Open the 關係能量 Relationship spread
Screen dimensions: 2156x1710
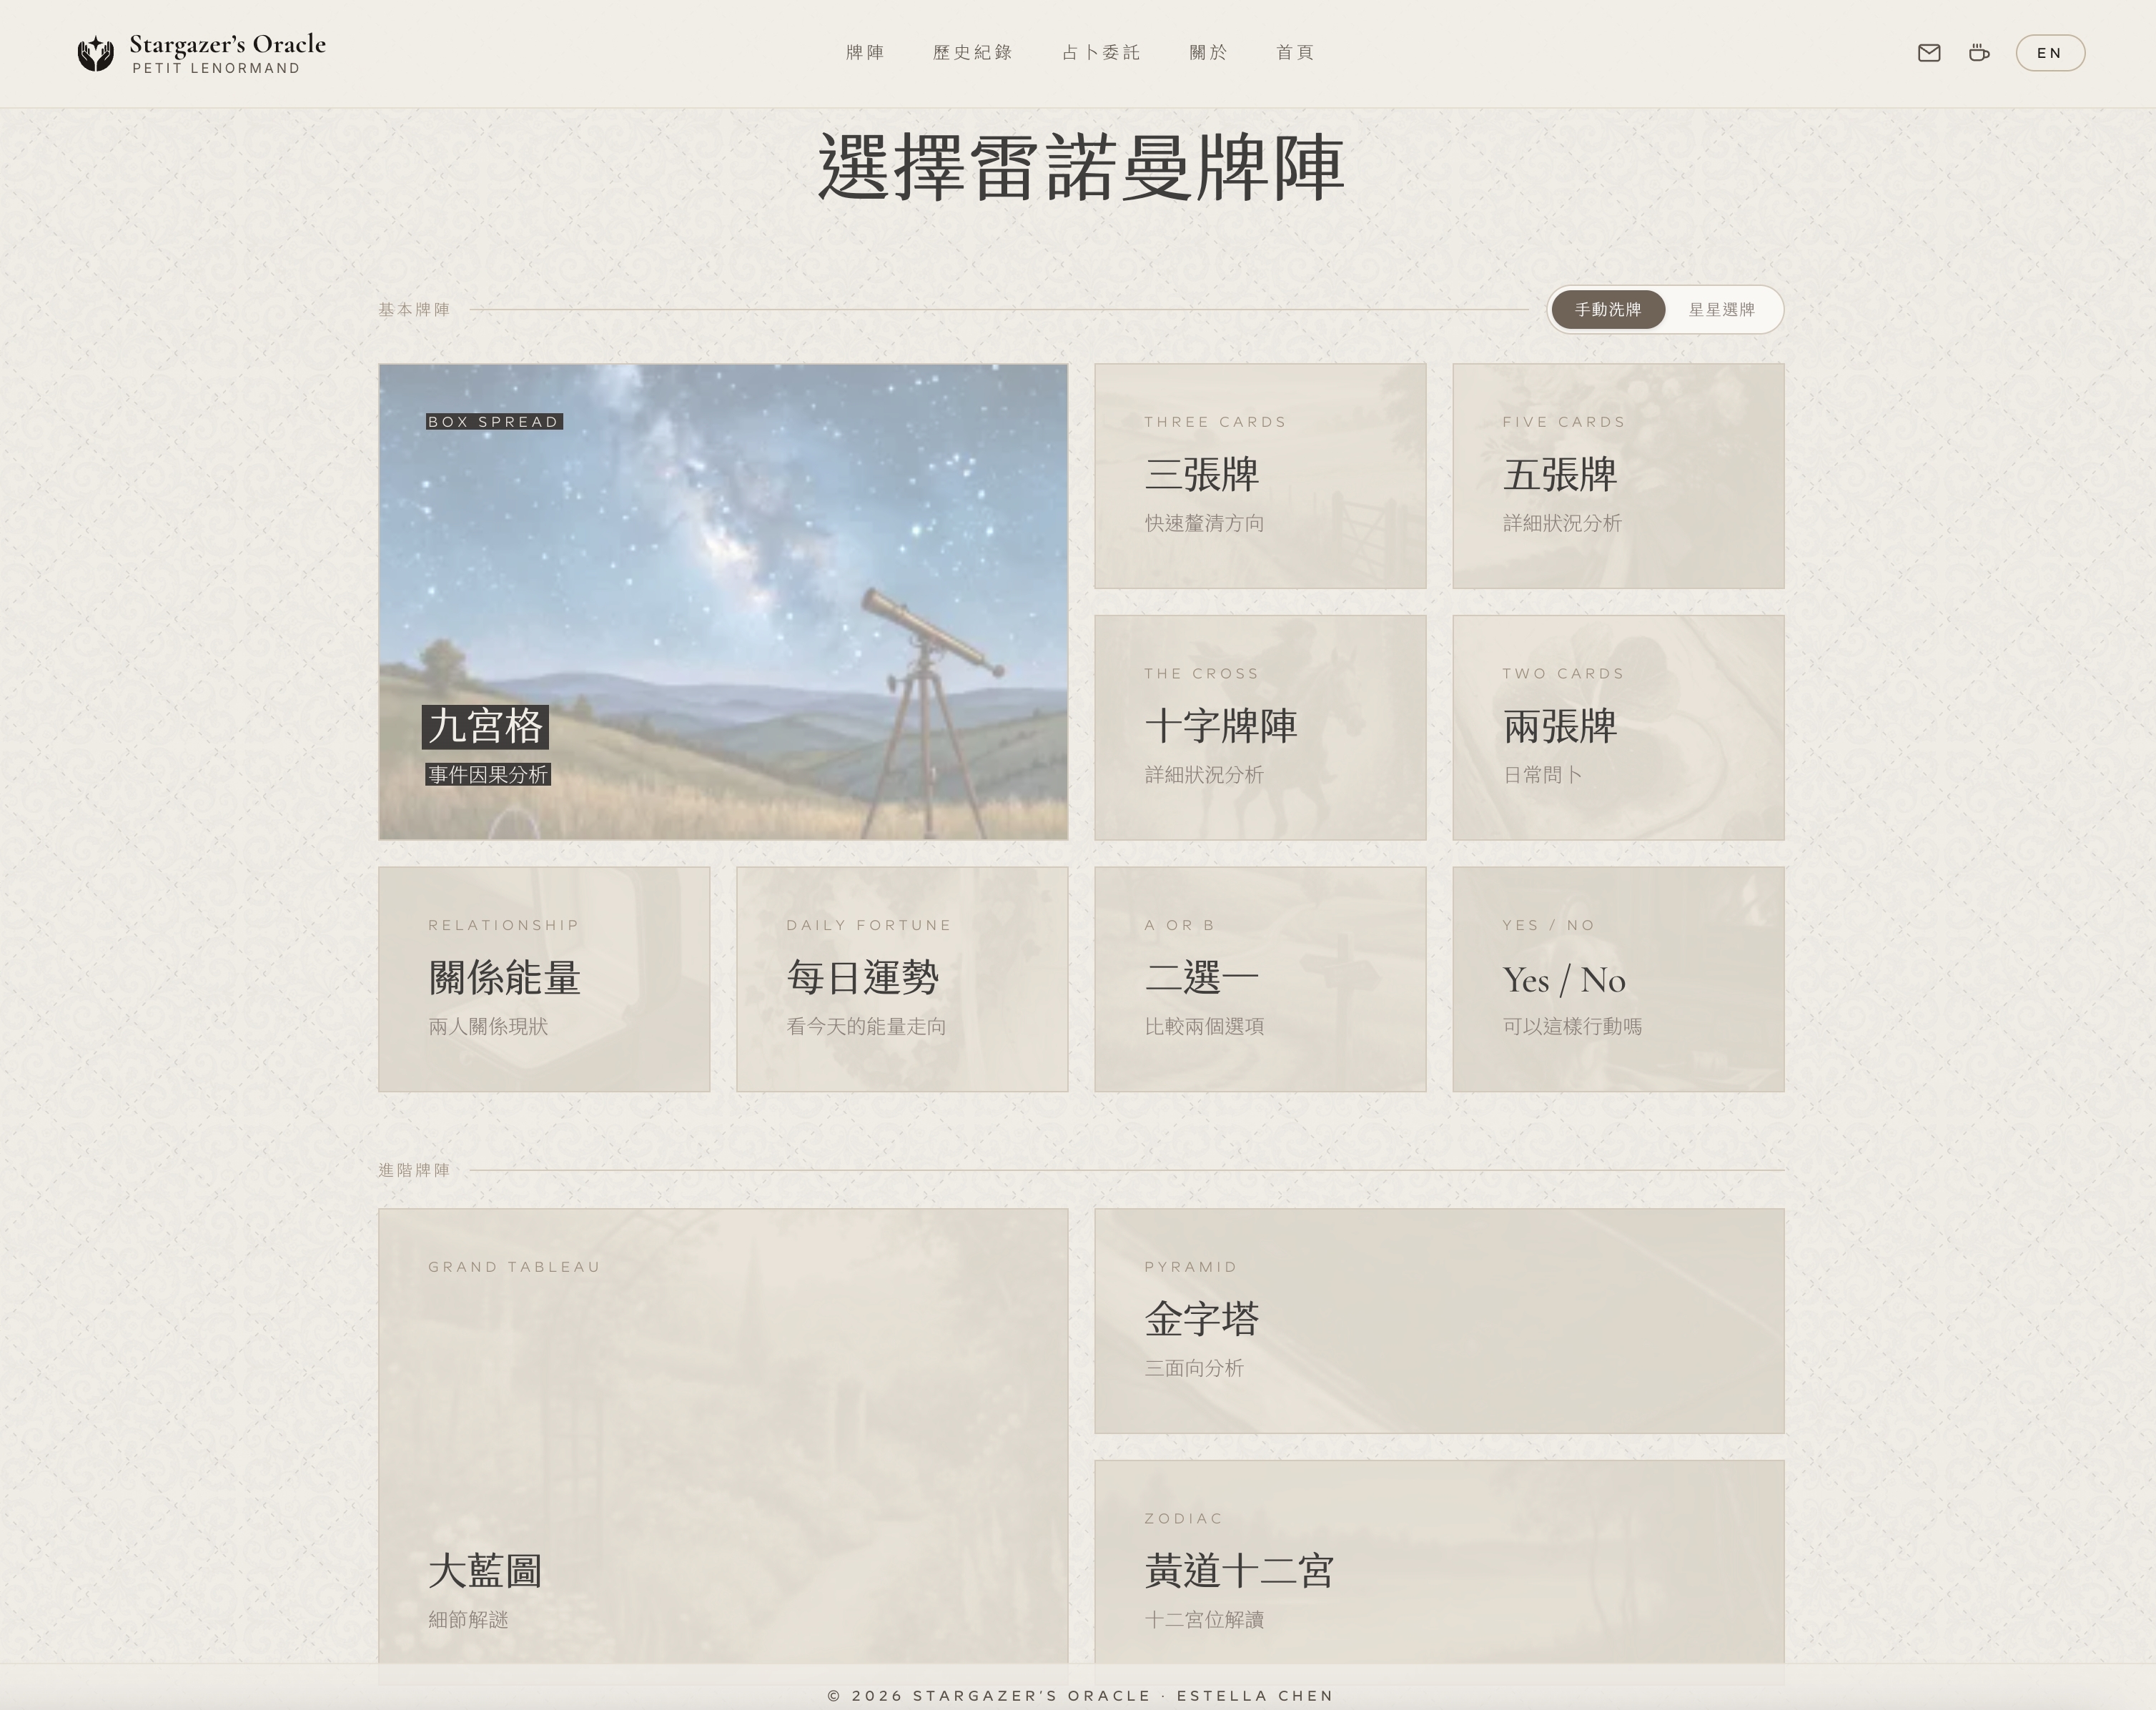click(544, 979)
